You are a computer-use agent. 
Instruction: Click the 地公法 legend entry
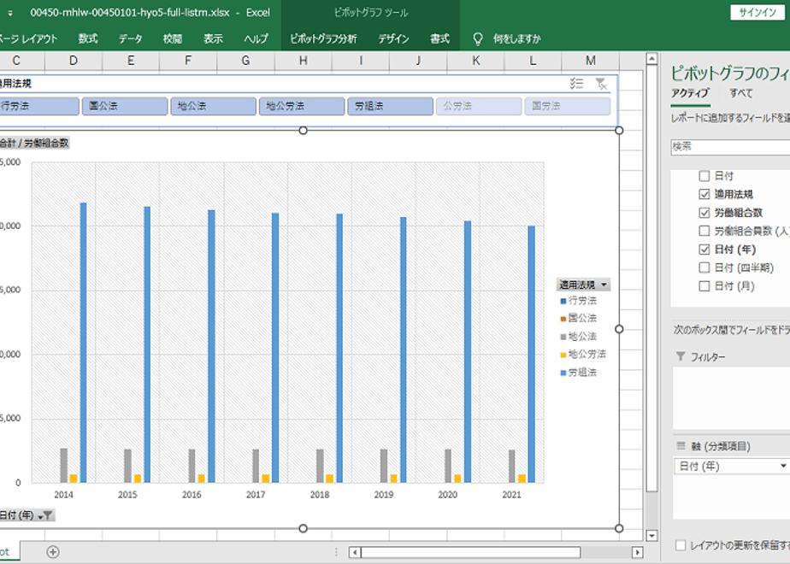tap(578, 337)
